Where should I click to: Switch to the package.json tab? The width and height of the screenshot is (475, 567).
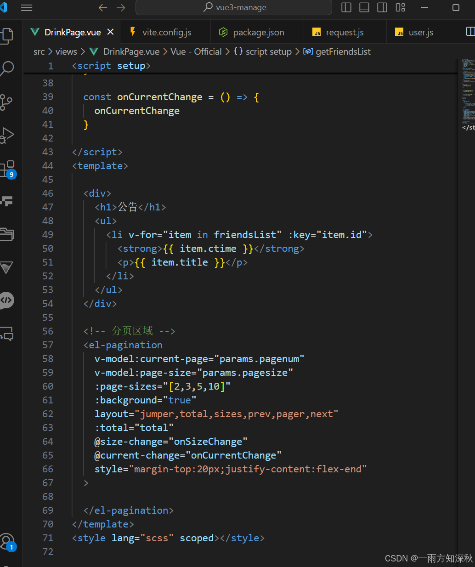258,32
